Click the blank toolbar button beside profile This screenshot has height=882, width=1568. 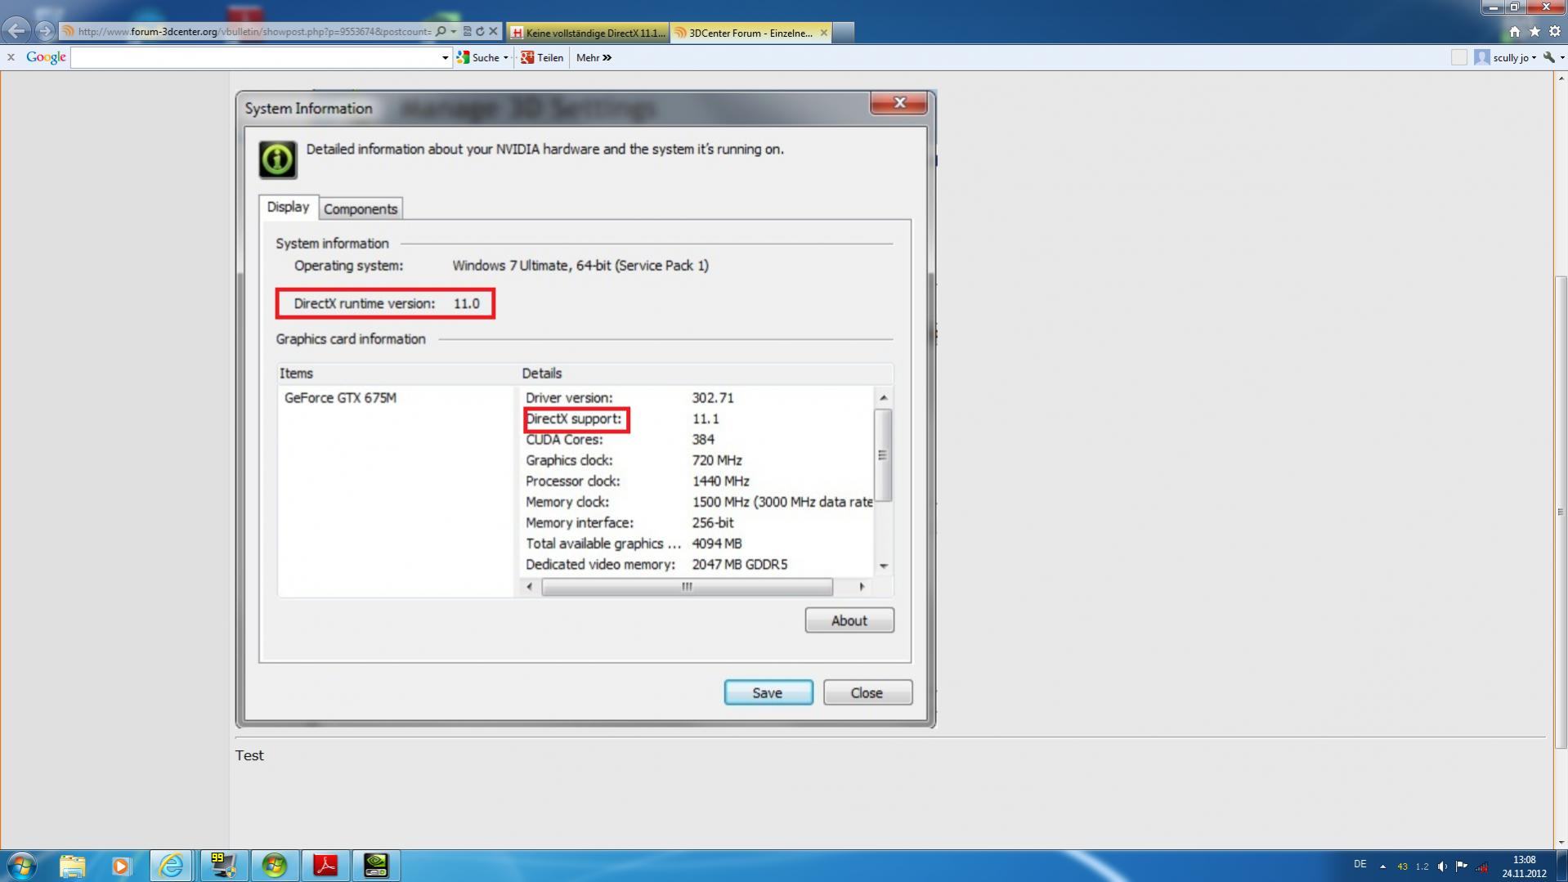tap(1459, 57)
